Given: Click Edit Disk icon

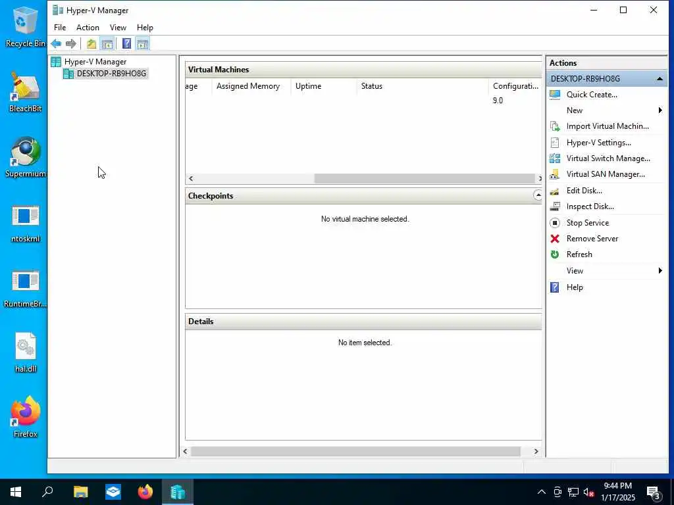Looking at the screenshot, I should tap(555, 191).
